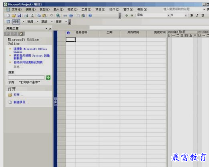Click the folder icon next to 打开...
This screenshot has height=167, width=209.
[10, 95]
